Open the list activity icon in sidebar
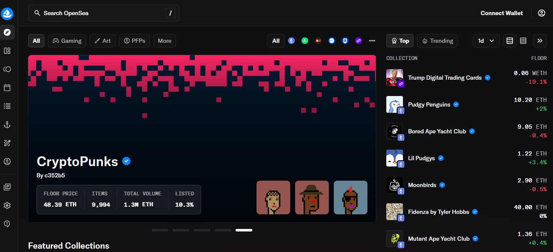This screenshot has width=553, height=252. click(x=7, y=106)
